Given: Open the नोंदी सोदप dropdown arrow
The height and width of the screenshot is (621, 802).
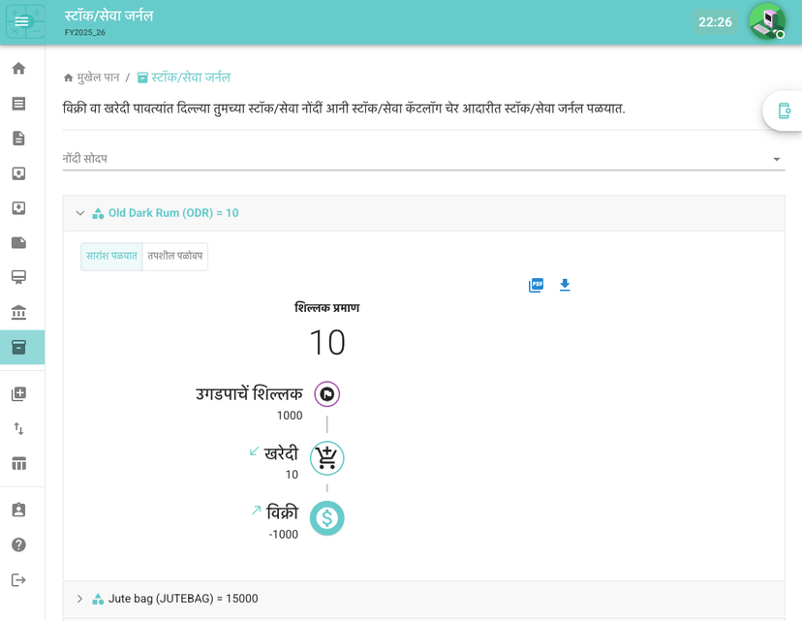Looking at the screenshot, I should (x=776, y=160).
